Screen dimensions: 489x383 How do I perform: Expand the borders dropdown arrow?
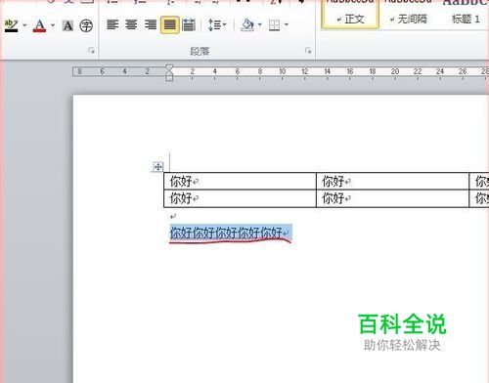click(287, 24)
